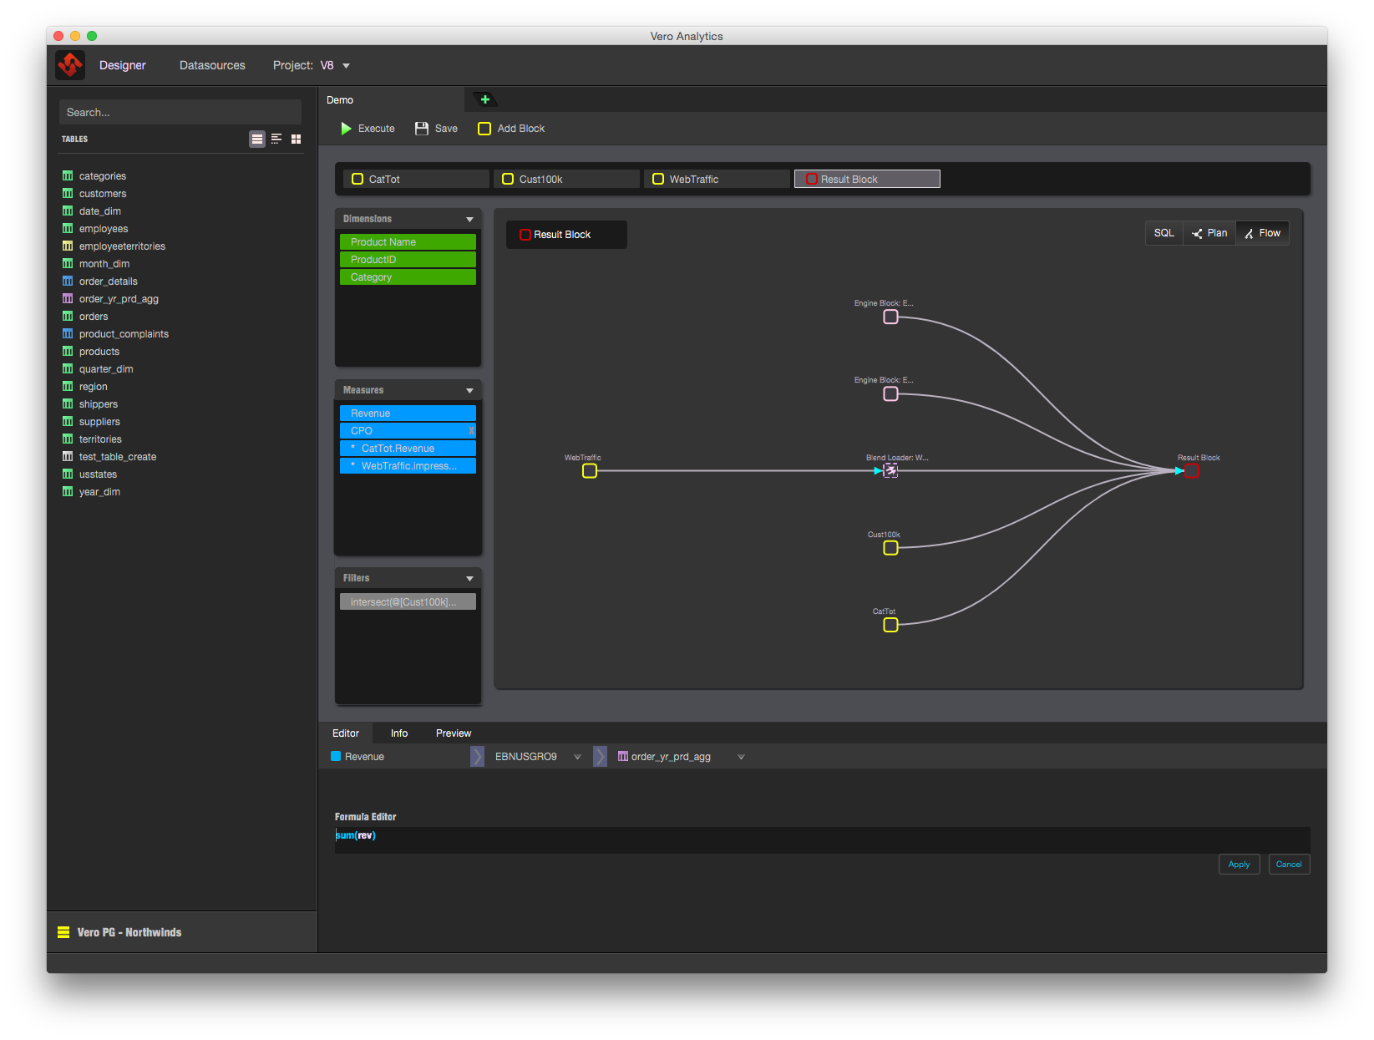This screenshot has height=1040, width=1374.
Task: Collapse the Dimensions panel arrow
Action: tap(469, 219)
